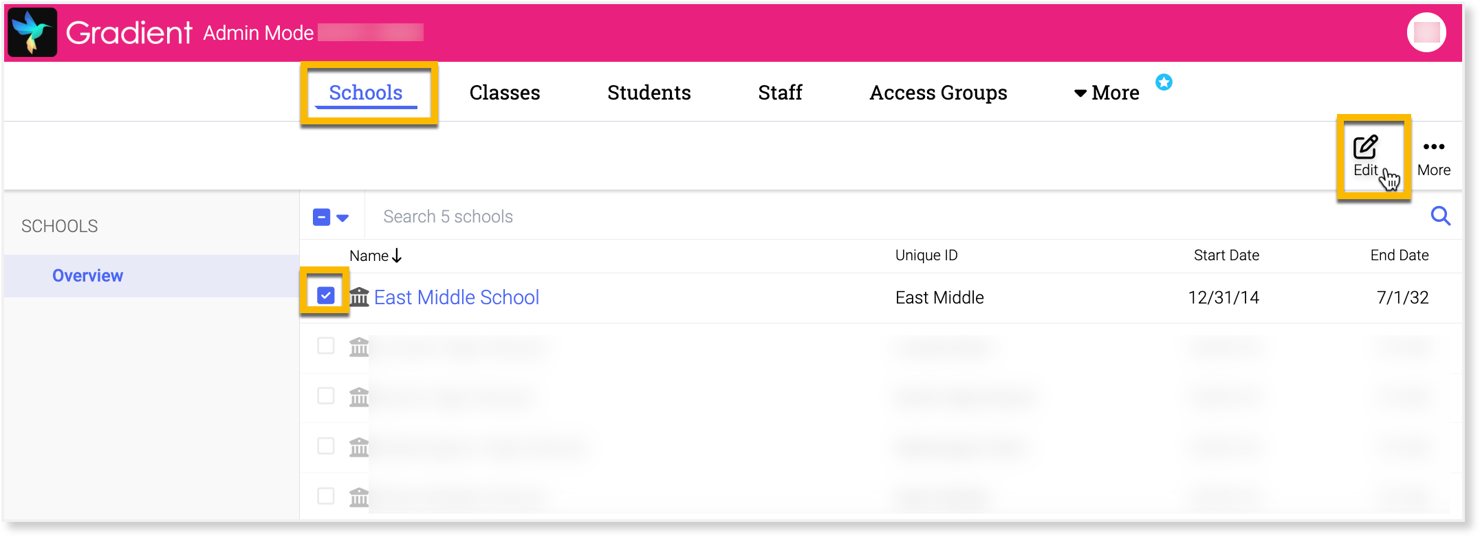Check the third school row checkbox

pyautogui.click(x=326, y=396)
